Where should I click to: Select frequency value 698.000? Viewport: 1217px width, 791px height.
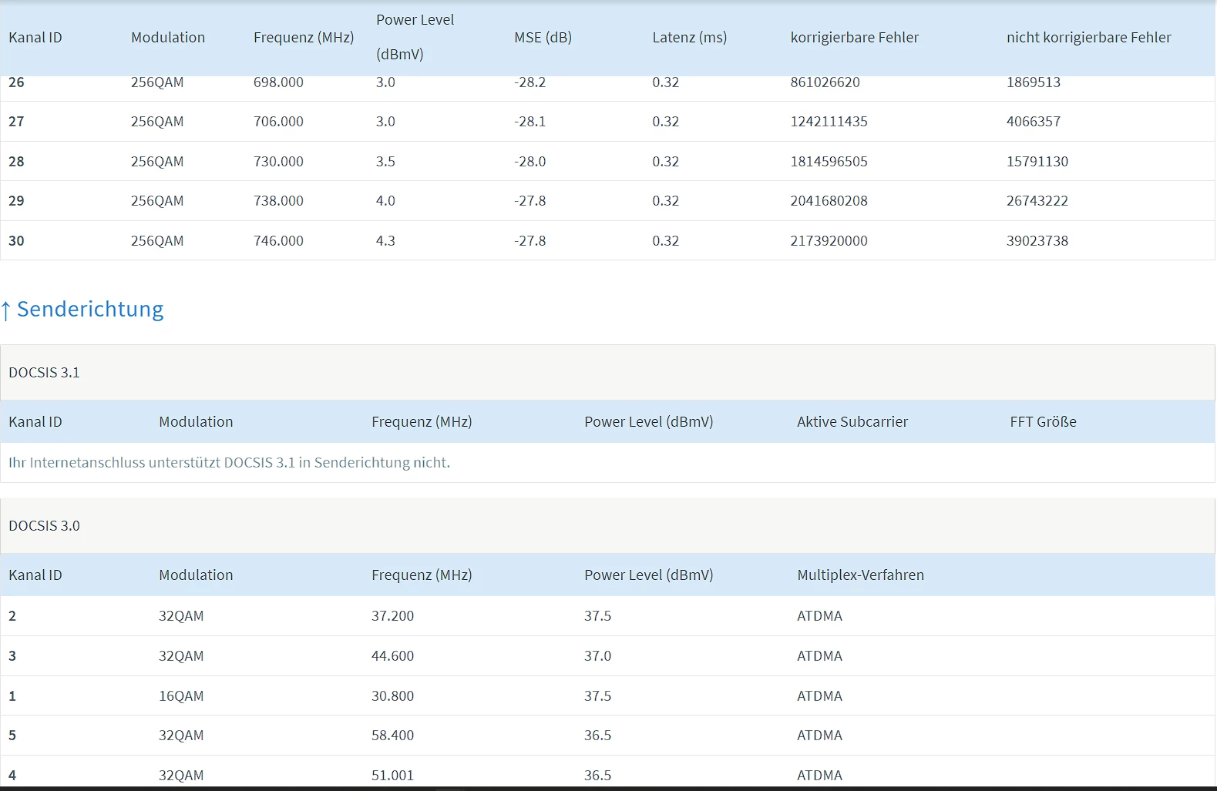pos(278,82)
